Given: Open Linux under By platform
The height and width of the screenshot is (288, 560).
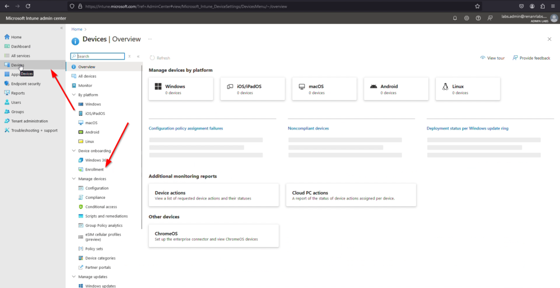Looking at the screenshot, I should 90,142.
